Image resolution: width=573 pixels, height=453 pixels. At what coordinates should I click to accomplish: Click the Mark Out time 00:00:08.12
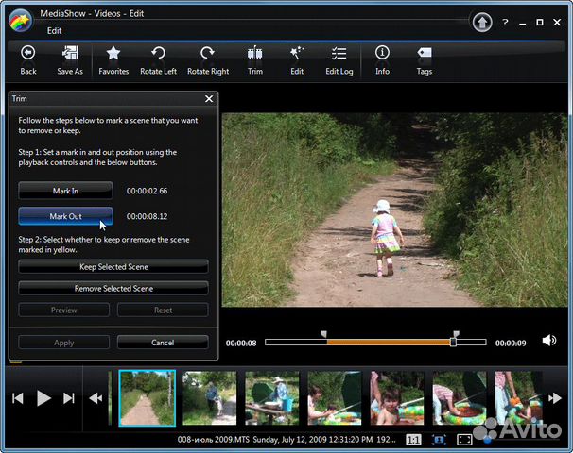tap(147, 216)
